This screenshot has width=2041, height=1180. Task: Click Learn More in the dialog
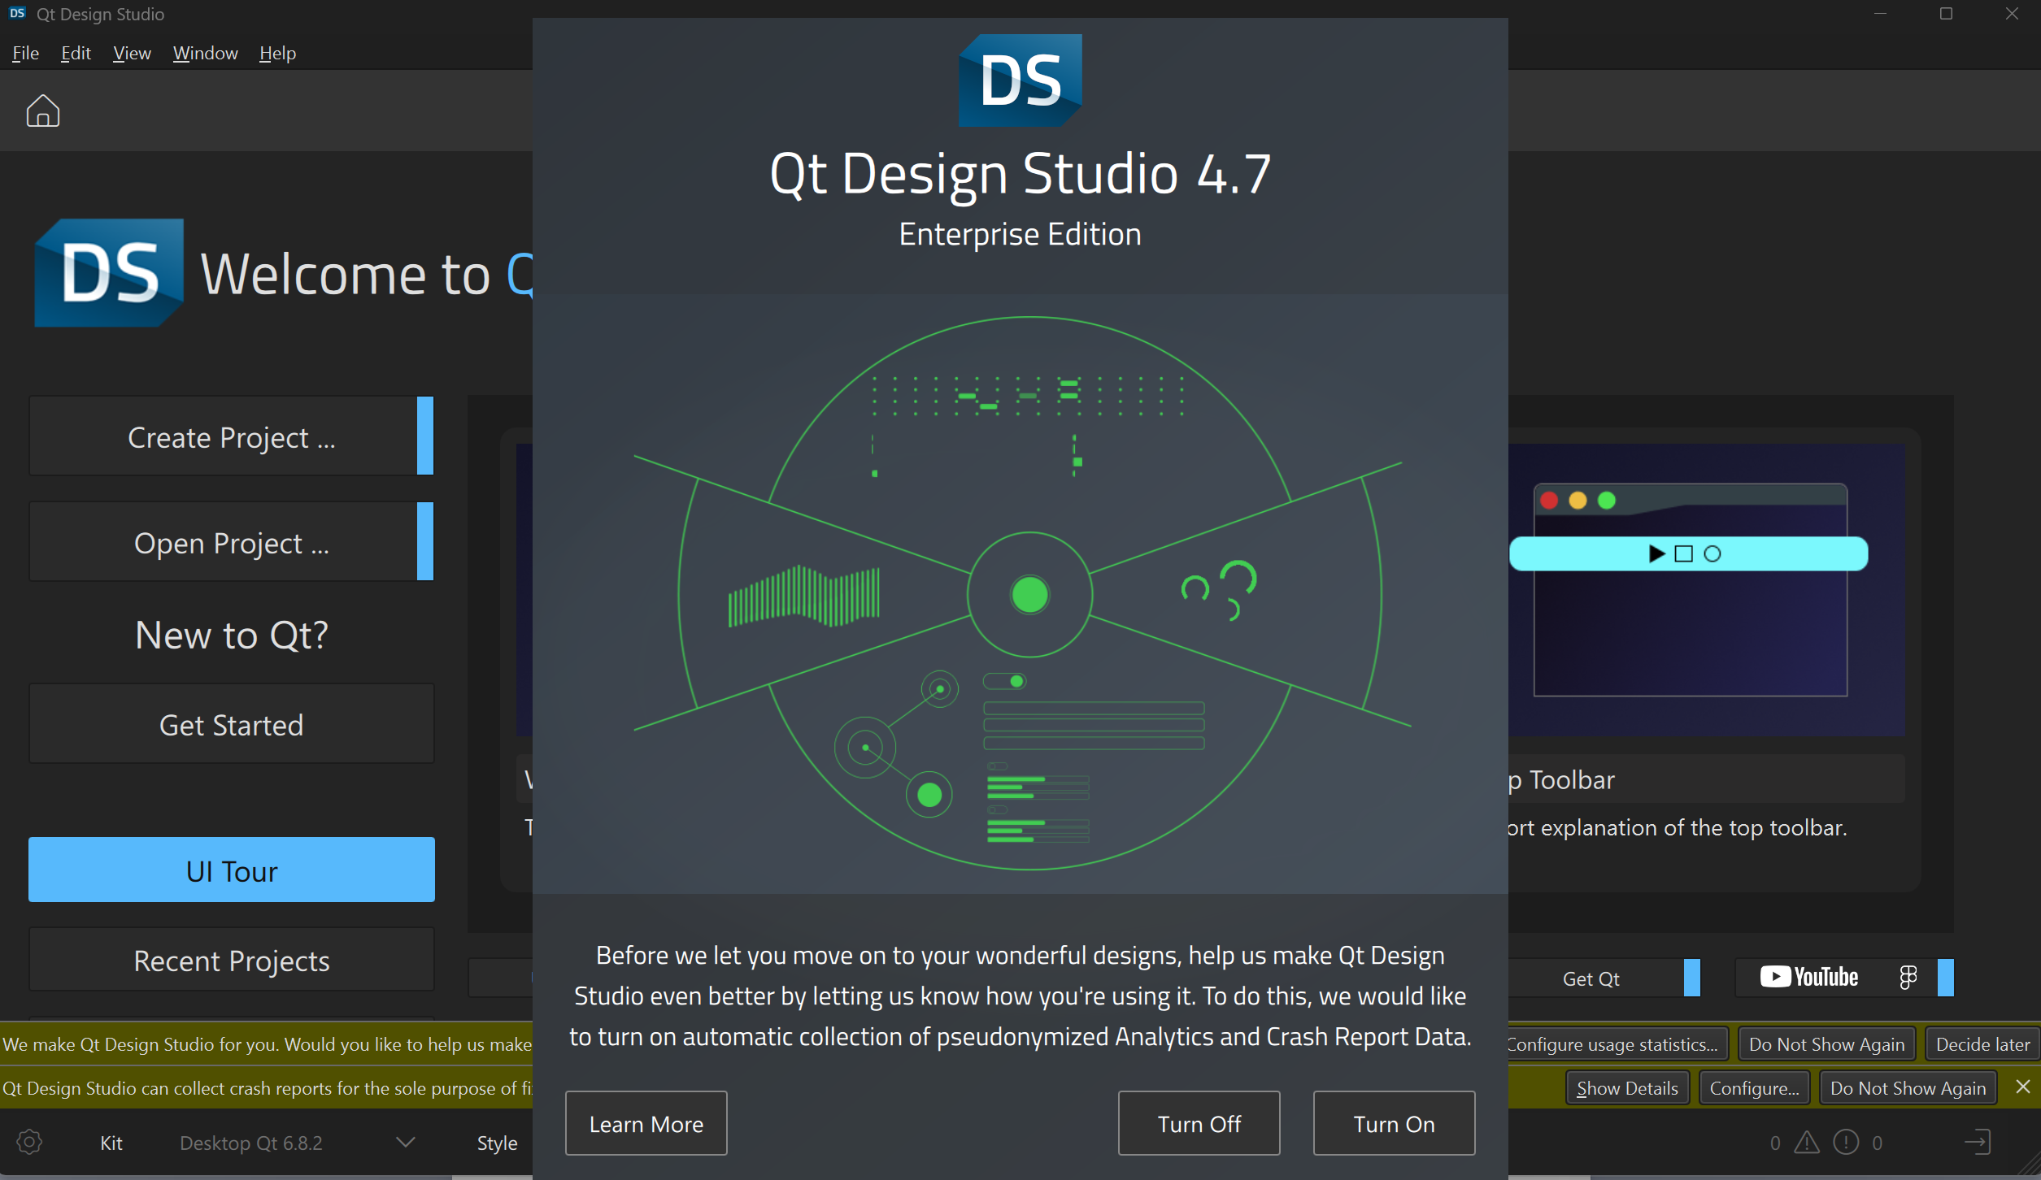coord(646,1123)
